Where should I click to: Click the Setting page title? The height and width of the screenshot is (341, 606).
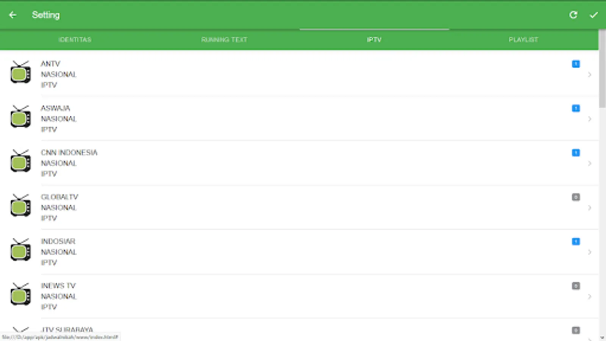[45, 15]
